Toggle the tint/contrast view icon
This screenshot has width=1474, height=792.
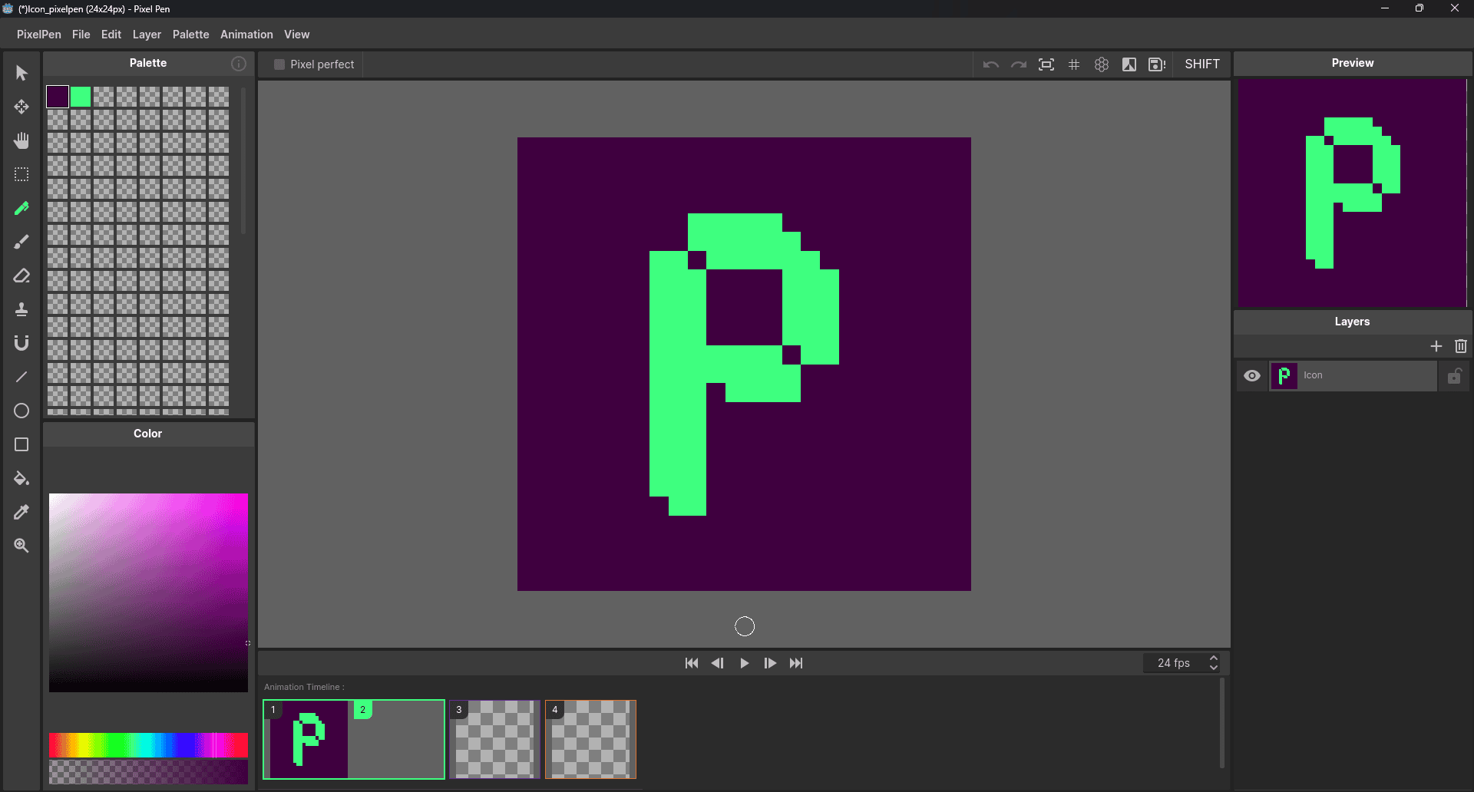pyautogui.click(x=1129, y=64)
